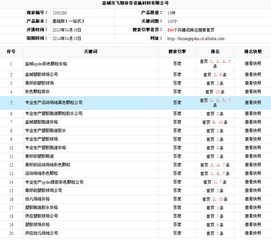Click 百度 search engine cell in row 20
271x240 pixels.
(x=177, y=233)
